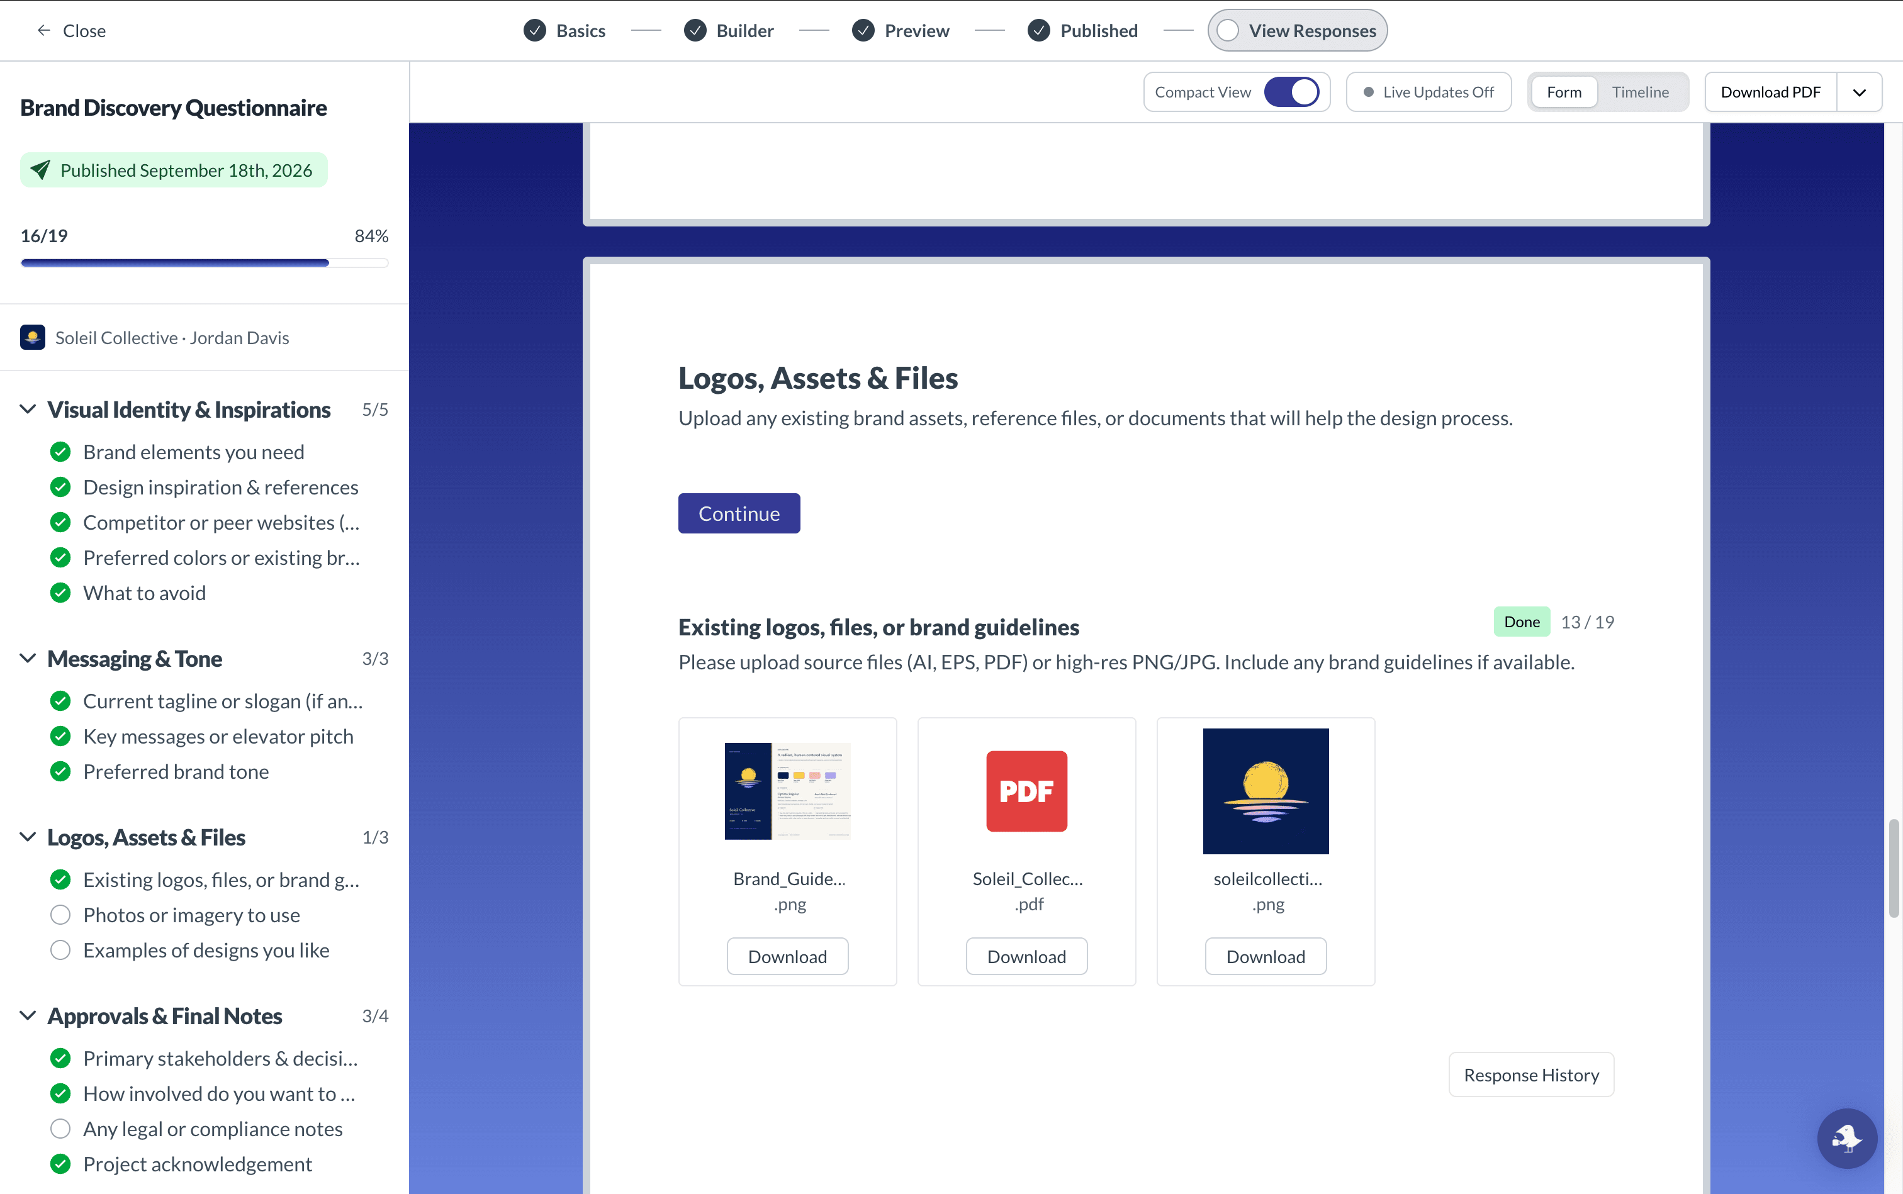The image size is (1903, 1194).
Task: Select empty circle for Examples of designs
Action: 61,949
